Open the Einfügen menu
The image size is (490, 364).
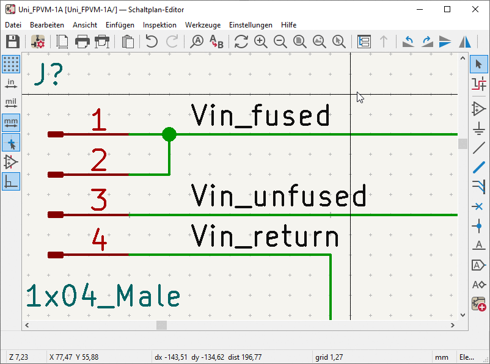click(120, 25)
